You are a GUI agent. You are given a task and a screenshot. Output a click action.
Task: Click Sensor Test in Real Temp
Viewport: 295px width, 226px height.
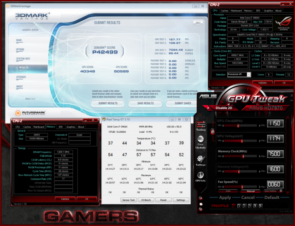(x=129, y=200)
